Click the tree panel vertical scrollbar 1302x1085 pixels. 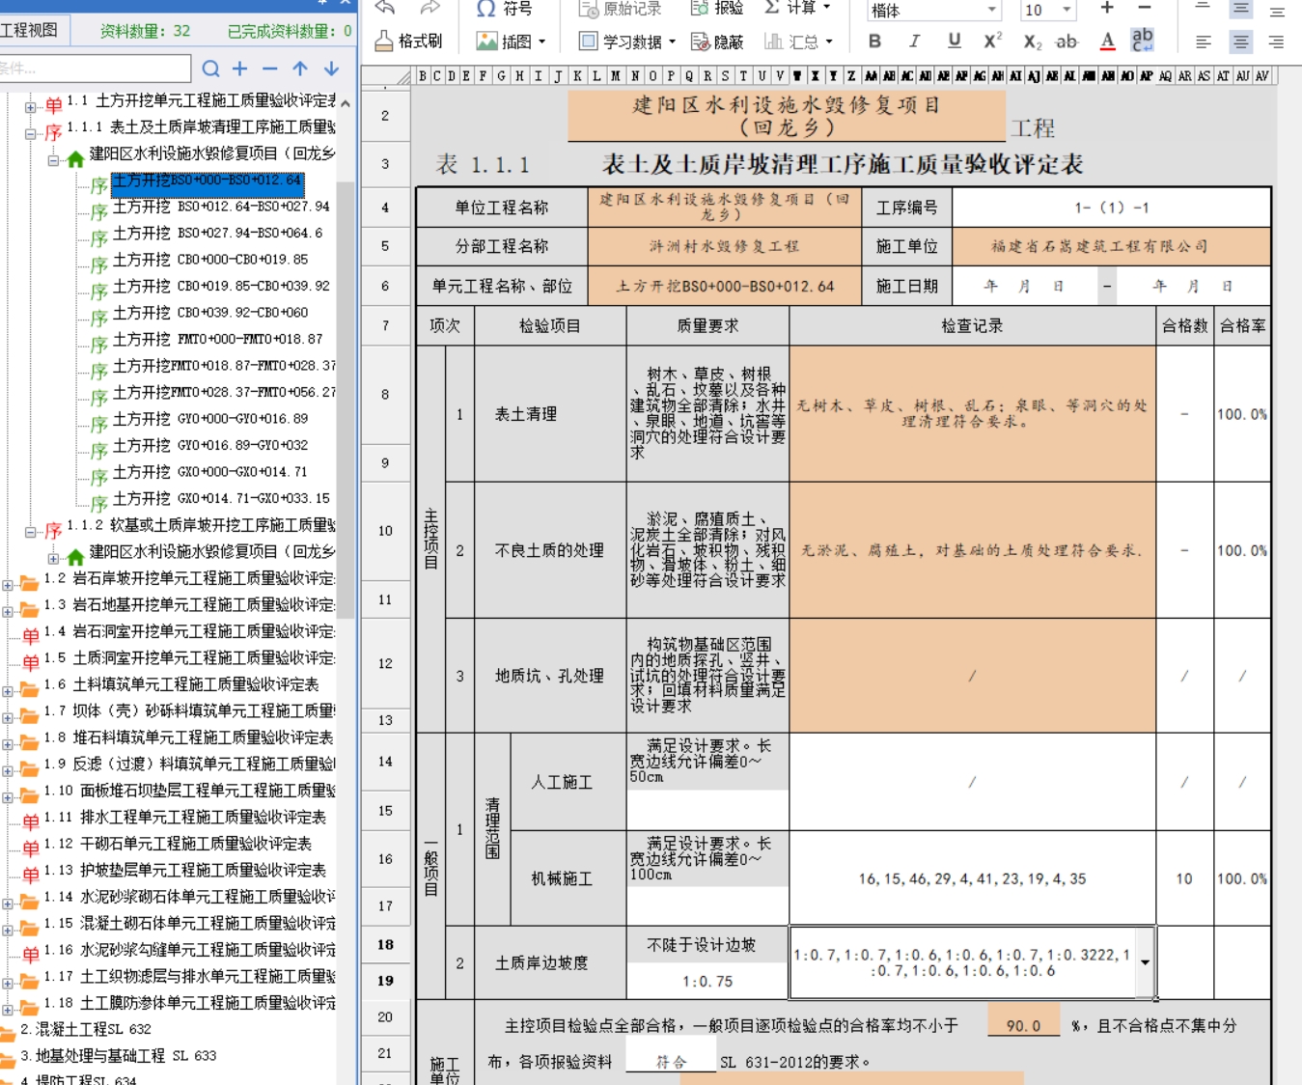pos(346,401)
